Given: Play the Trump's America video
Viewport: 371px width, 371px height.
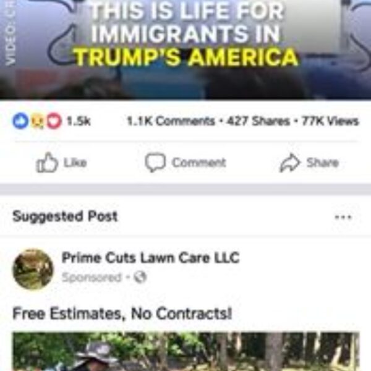Looking at the screenshot, I should pos(185,49).
